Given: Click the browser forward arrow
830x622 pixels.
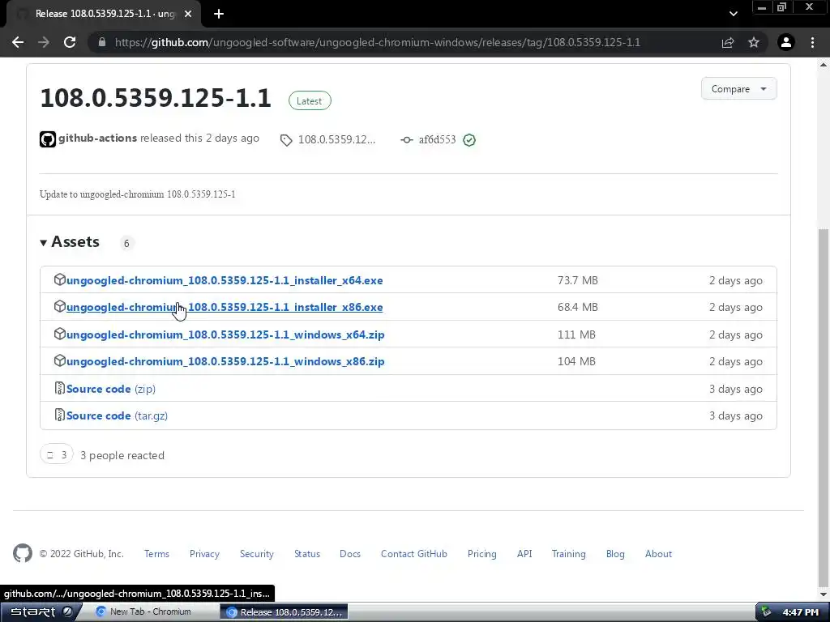Looking at the screenshot, I should click(x=44, y=42).
